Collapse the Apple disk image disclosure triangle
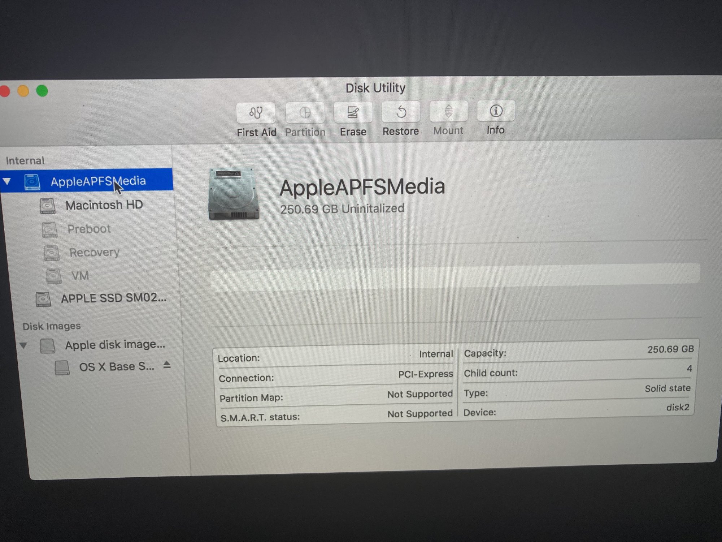 click(x=23, y=346)
